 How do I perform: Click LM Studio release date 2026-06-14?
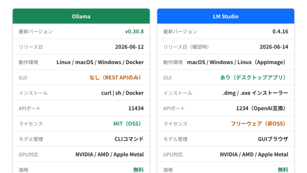tap(274, 47)
